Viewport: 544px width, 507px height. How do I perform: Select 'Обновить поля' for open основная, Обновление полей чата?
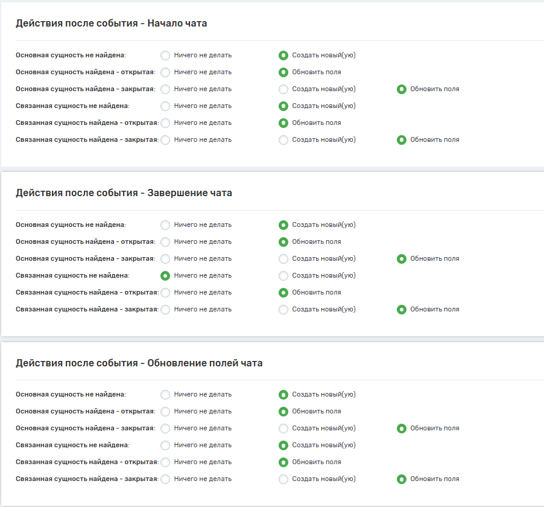pos(283,412)
